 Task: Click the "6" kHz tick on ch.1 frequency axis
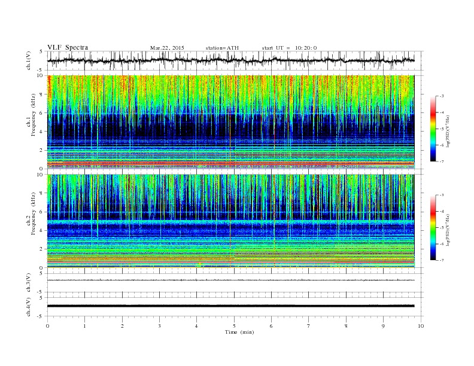pyautogui.click(x=42, y=112)
